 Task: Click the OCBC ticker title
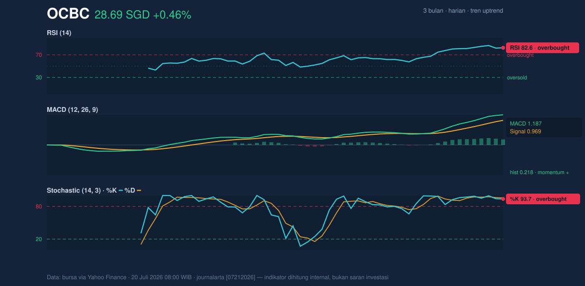(x=68, y=14)
